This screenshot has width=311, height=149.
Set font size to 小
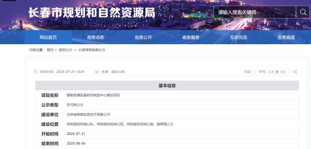point(282,72)
